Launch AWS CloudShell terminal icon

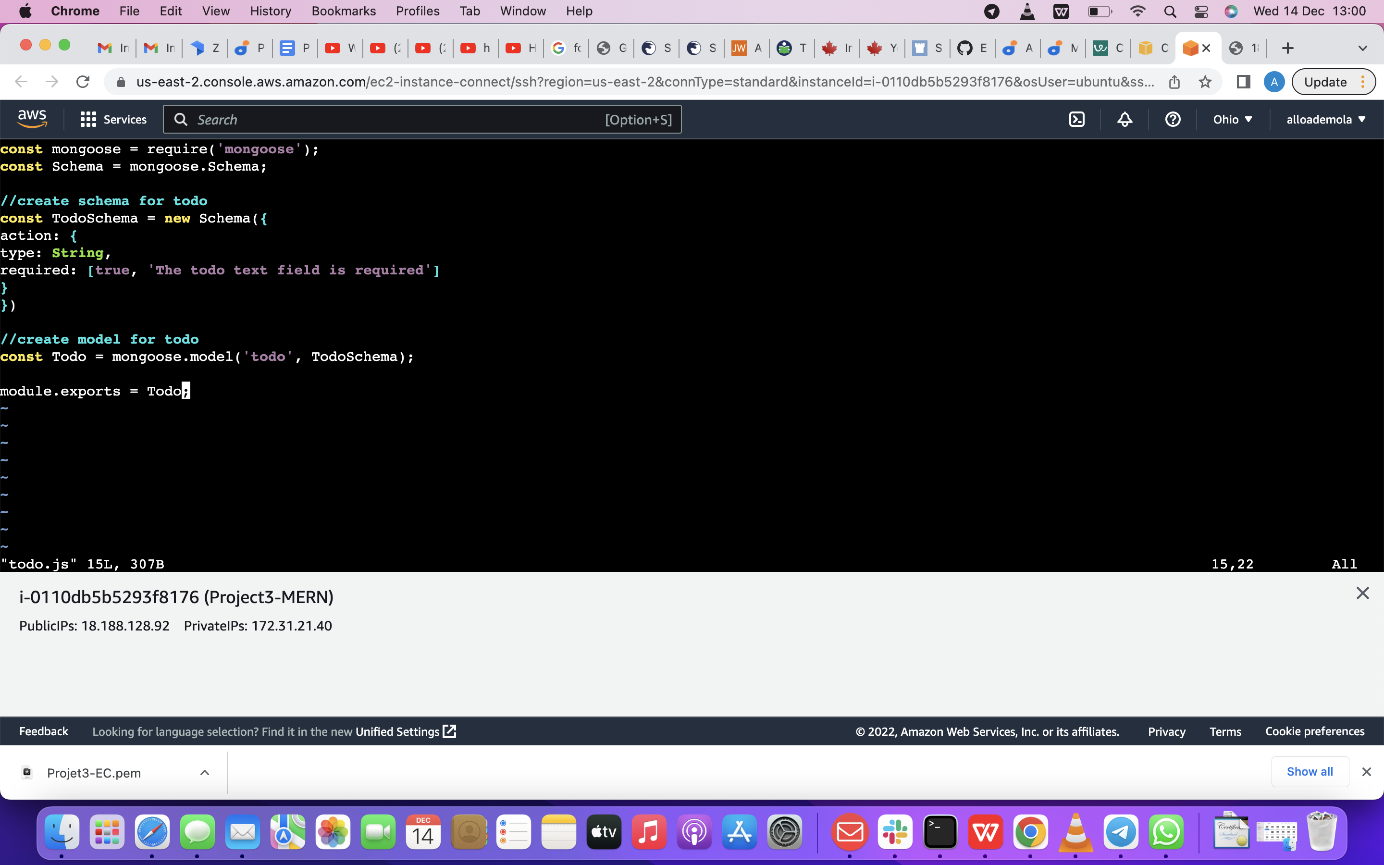(1077, 119)
